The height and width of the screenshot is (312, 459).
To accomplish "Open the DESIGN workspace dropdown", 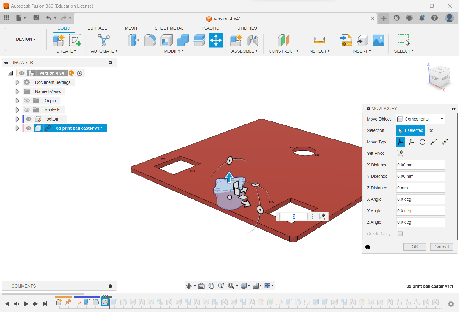I will pyautogui.click(x=26, y=39).
